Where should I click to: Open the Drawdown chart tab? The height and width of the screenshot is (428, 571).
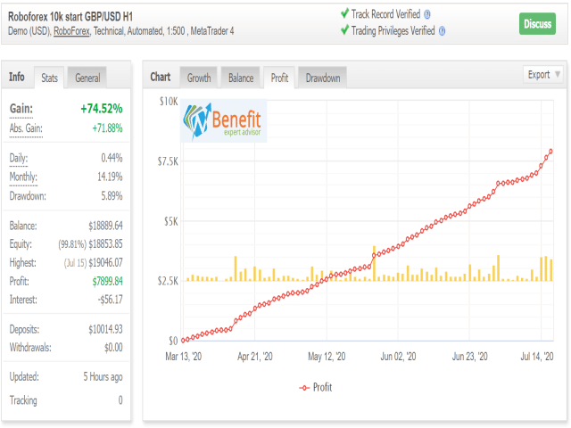323,78
